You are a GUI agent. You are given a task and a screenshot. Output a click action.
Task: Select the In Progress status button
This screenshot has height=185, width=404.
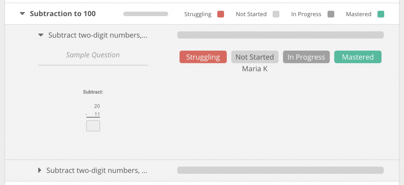pyautogui.click(x=306, y=57)
